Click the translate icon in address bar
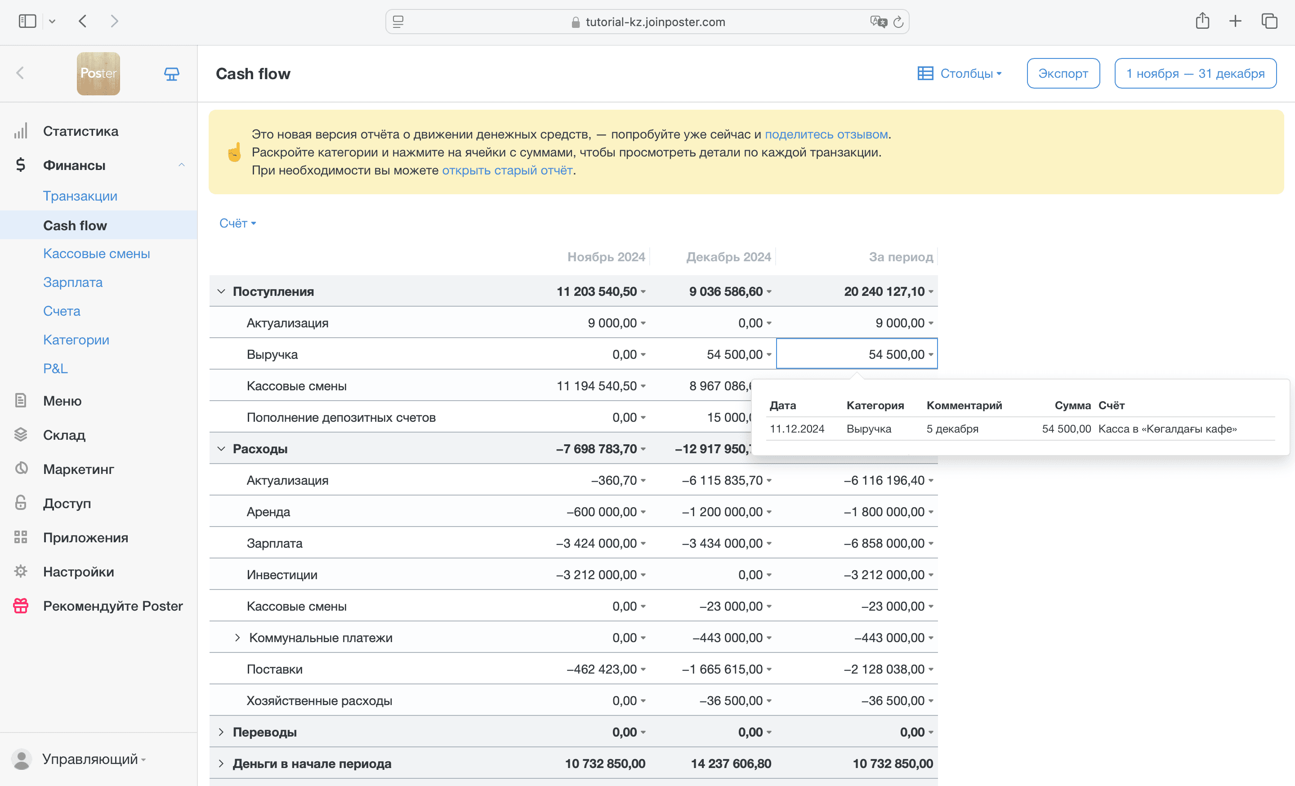 (878, 22)
